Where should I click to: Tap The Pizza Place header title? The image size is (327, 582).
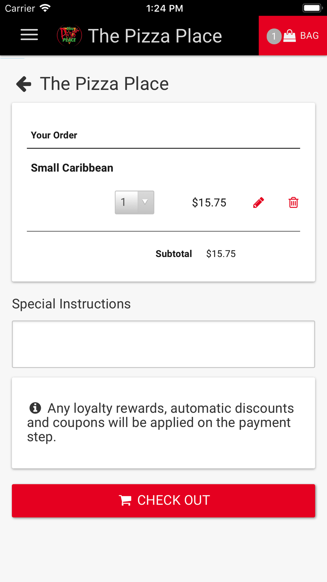(155, 36)
